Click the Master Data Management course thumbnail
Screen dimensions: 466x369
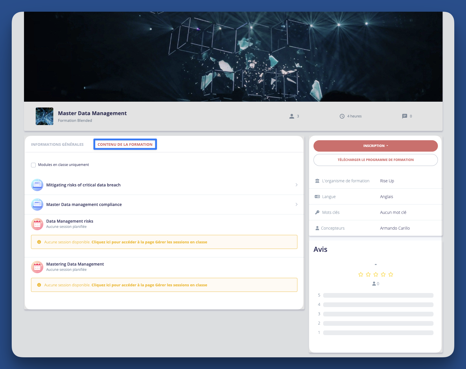pyautogui.click(x=44, y=116)
